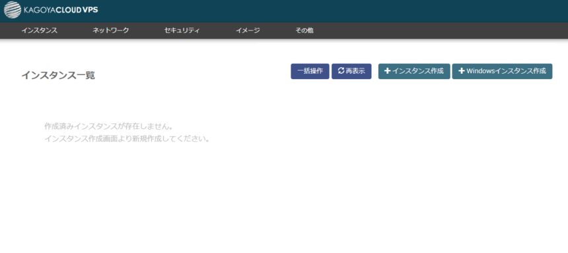Create a new instance with インスタンス作成

pos(414,71)
